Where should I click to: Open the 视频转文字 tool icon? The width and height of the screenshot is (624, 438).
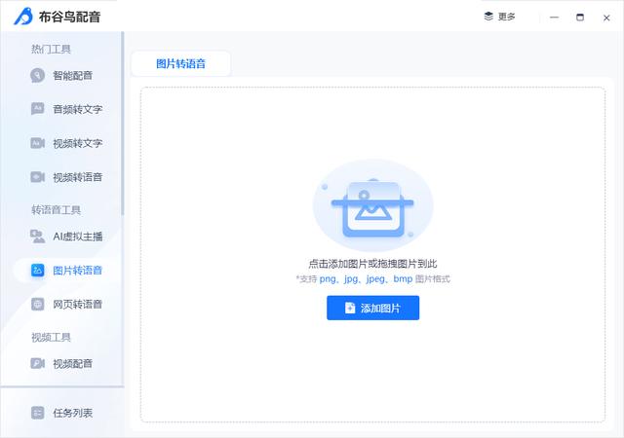[x=37, y=143]
